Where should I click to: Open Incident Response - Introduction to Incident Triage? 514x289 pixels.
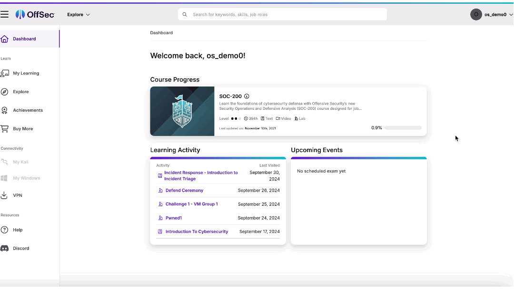[201, 176]
